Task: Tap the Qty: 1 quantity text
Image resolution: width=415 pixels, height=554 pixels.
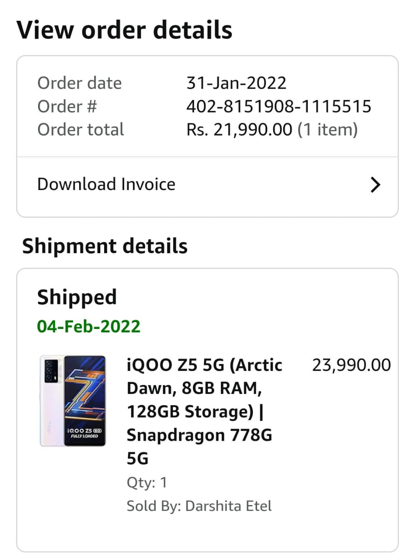Action: 147,483
